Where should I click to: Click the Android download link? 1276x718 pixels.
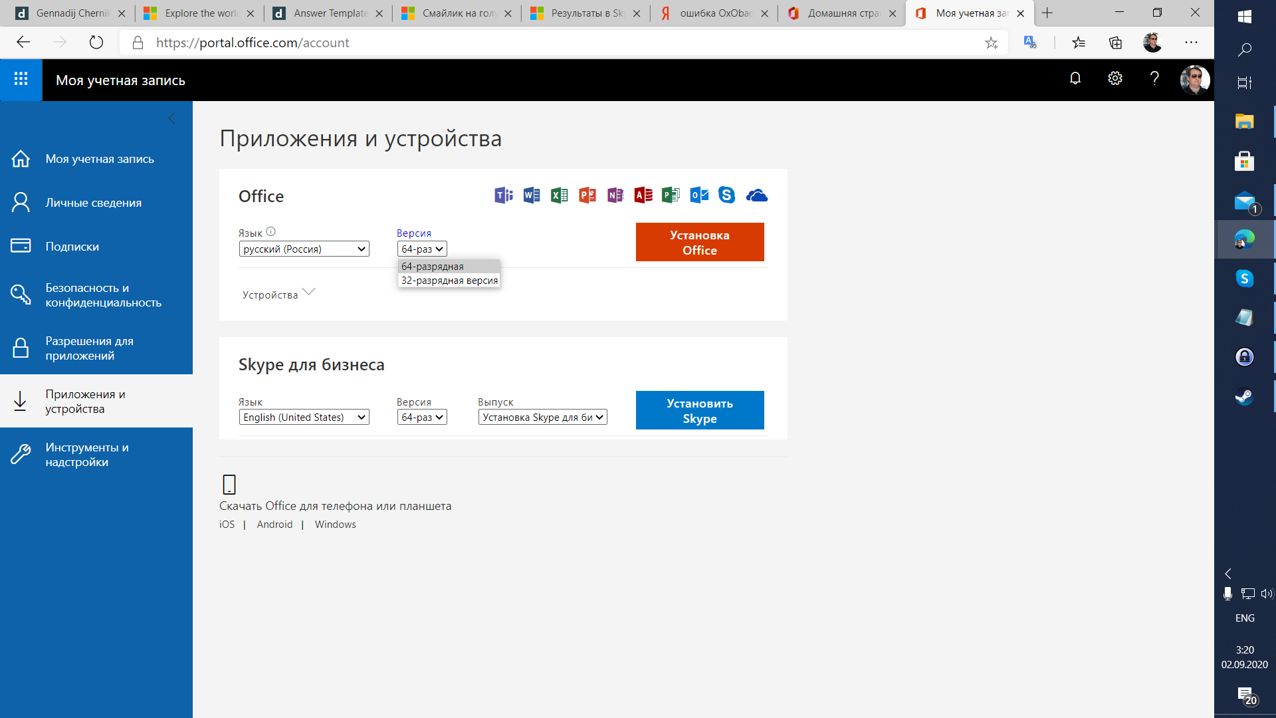pos(275,525)
